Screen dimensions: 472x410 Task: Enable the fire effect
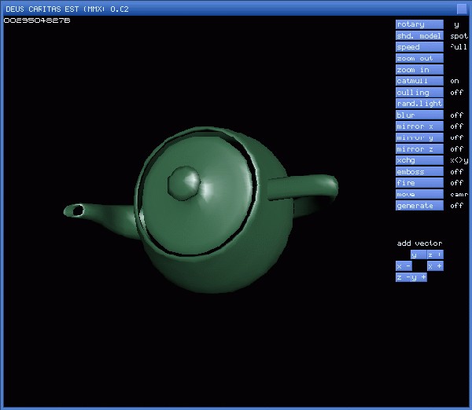(419, 183)
